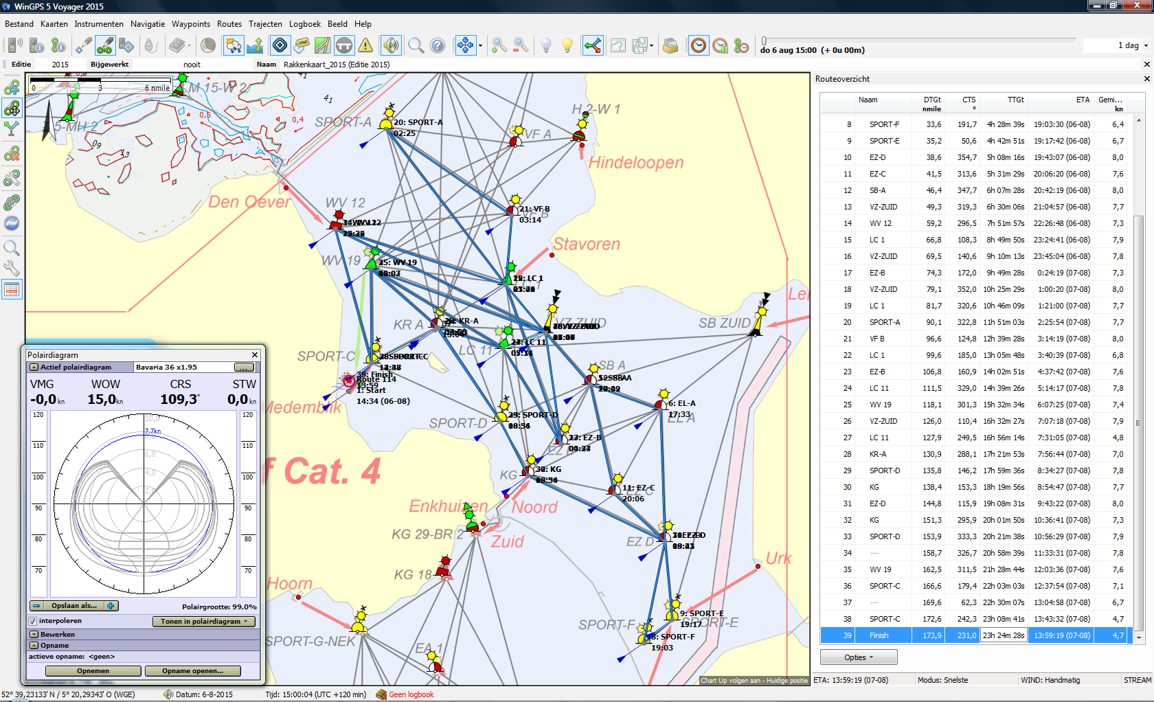Click the ... browse button beside Bavaria 36

(x=244, y=367)
